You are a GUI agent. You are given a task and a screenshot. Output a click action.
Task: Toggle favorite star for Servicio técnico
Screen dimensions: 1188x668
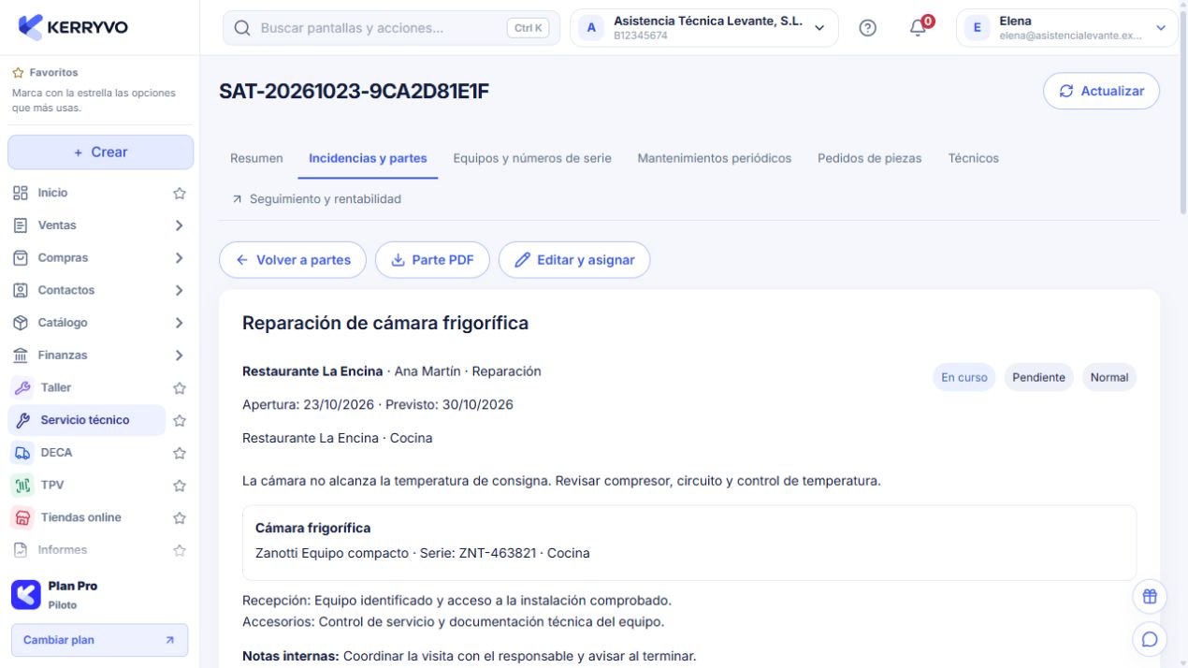point(180,420)
